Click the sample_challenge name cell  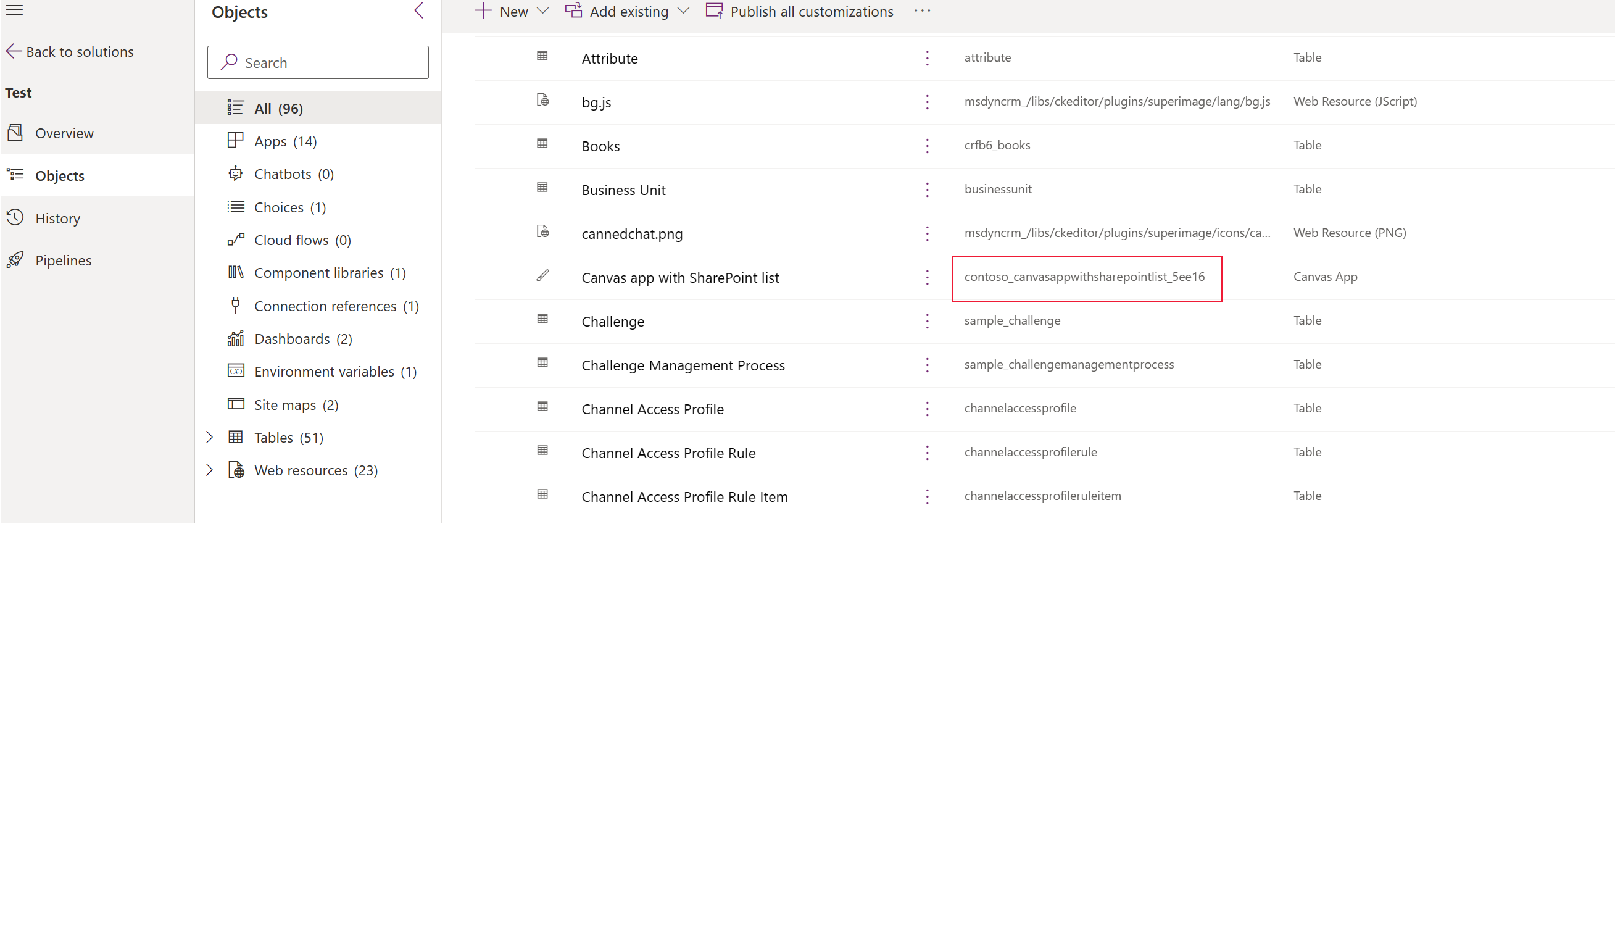click(1012, 320)
